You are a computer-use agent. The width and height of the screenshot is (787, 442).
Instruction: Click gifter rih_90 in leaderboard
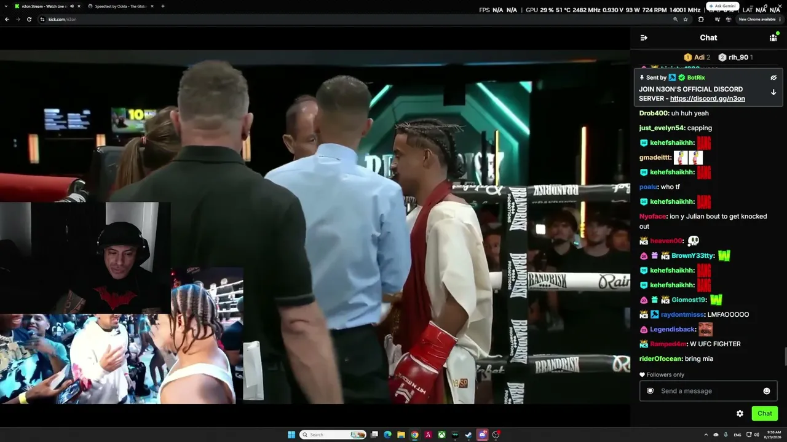click(738, 58)
